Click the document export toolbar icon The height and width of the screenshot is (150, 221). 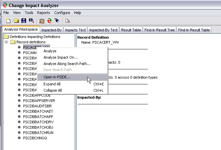point(68,21)
